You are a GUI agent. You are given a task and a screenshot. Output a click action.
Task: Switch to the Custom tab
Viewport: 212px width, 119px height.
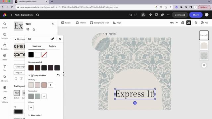click(x=52, y=46)
